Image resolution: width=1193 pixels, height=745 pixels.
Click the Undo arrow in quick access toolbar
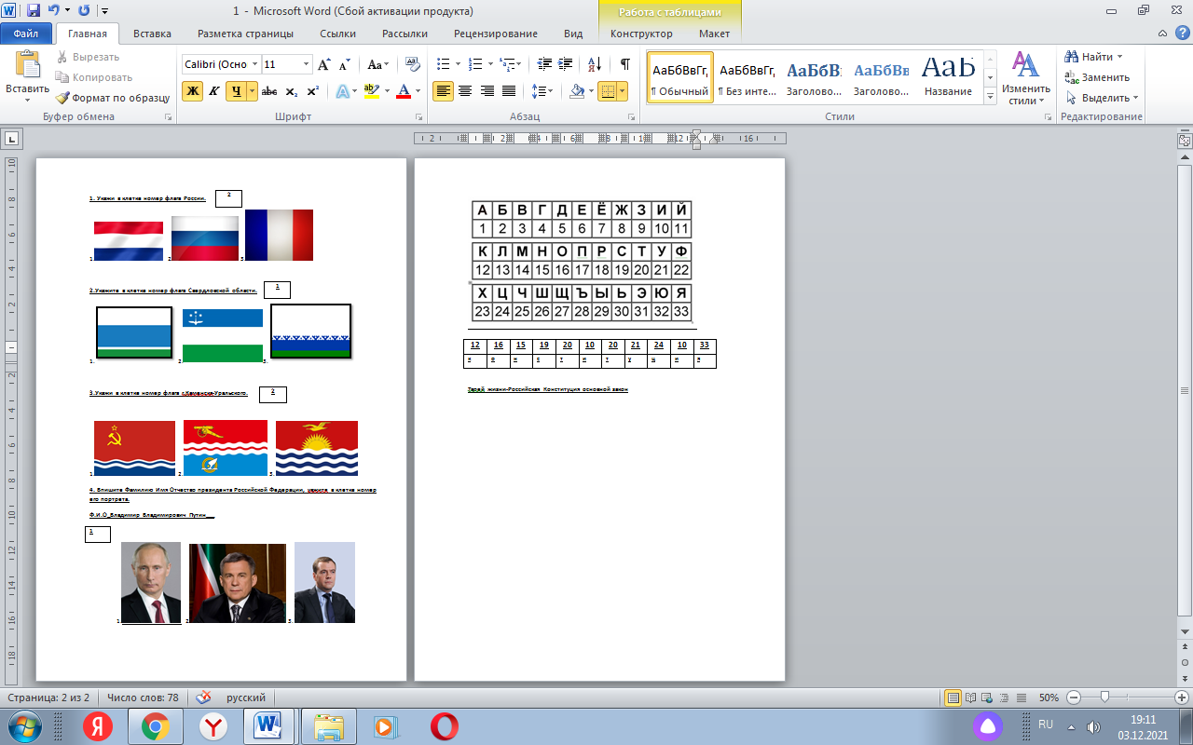click(54, 10)
